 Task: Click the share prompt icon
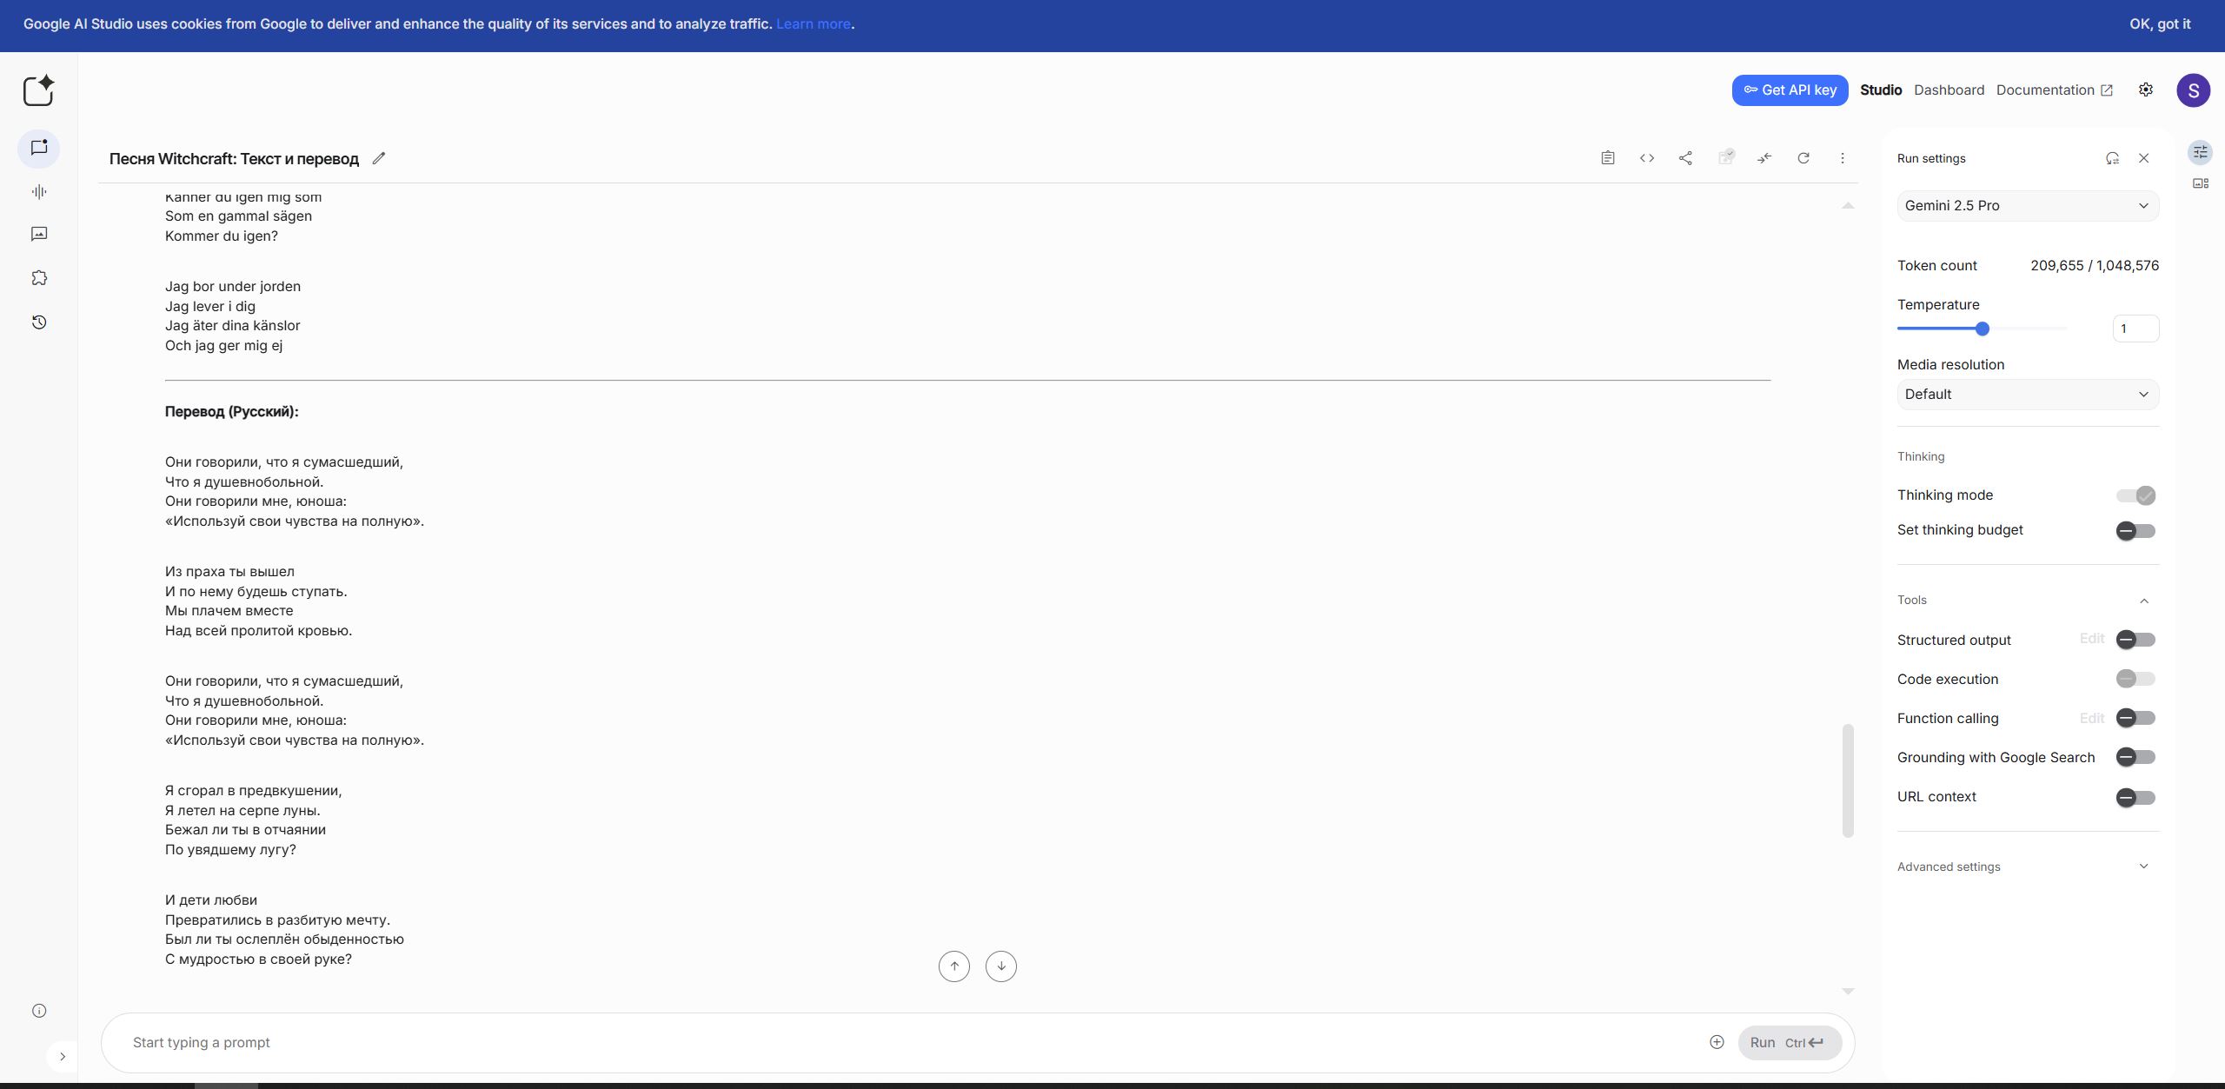(x=1685, y=158)
